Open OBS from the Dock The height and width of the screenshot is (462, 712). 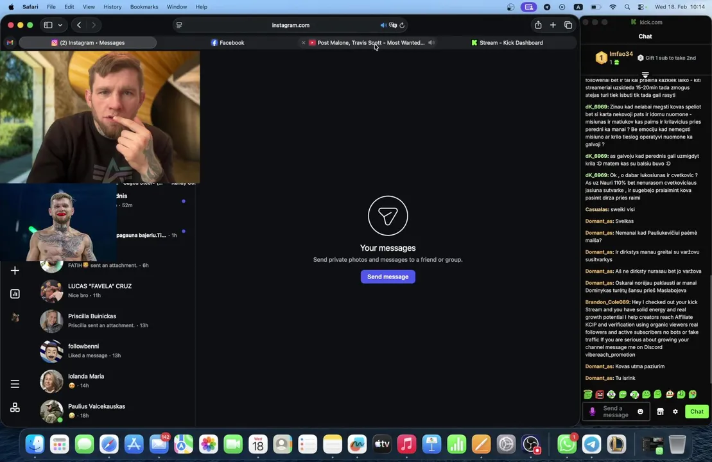(530, 444)
